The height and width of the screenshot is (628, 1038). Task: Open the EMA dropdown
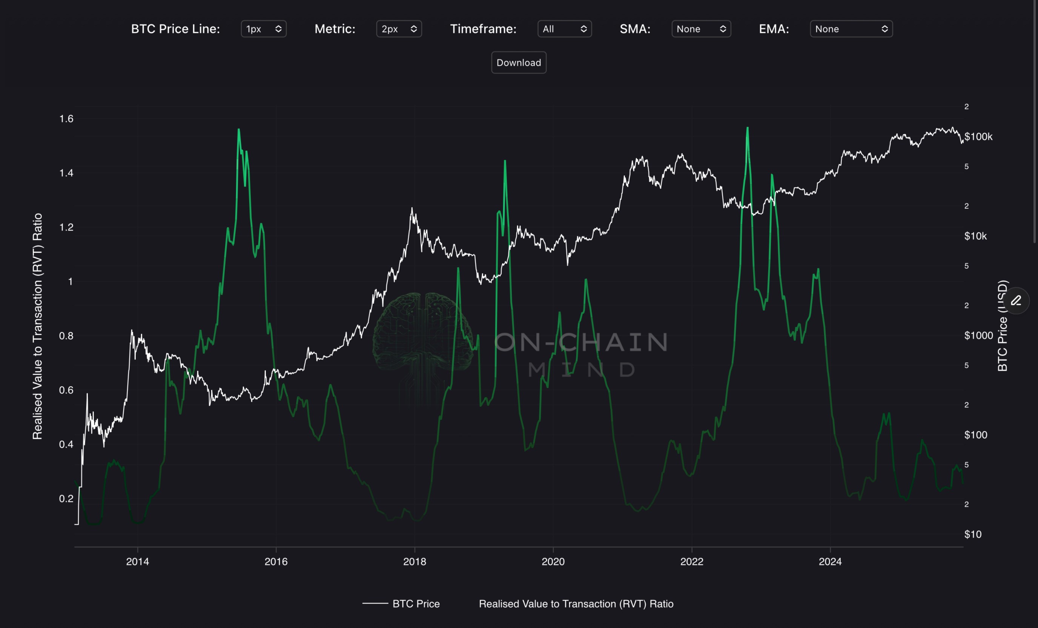851,29
